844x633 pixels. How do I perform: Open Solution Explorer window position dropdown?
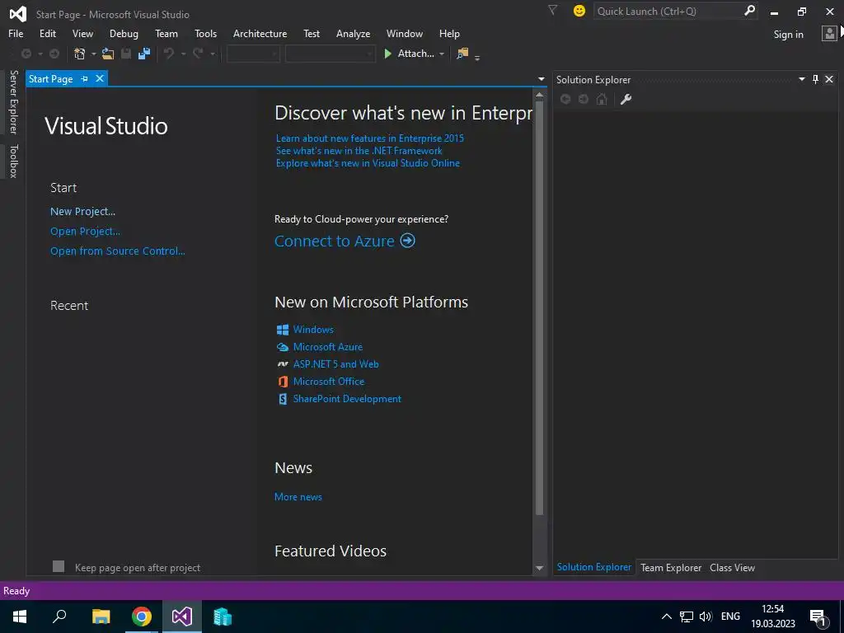tap(801, 79)
